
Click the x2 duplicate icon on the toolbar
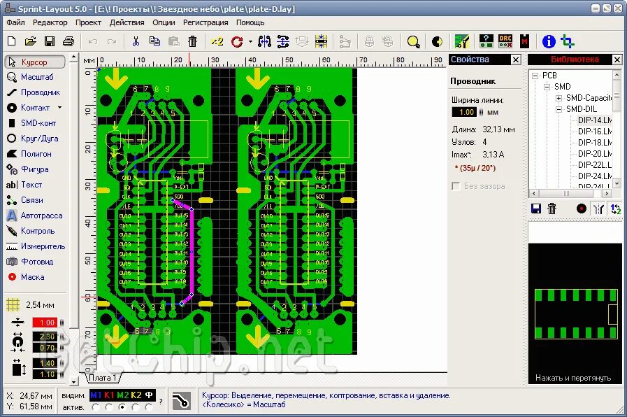217,41
